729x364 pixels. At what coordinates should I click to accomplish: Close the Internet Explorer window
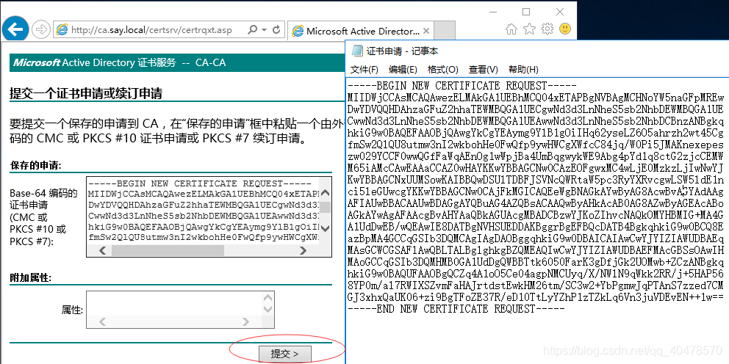[x=560, y=12]
